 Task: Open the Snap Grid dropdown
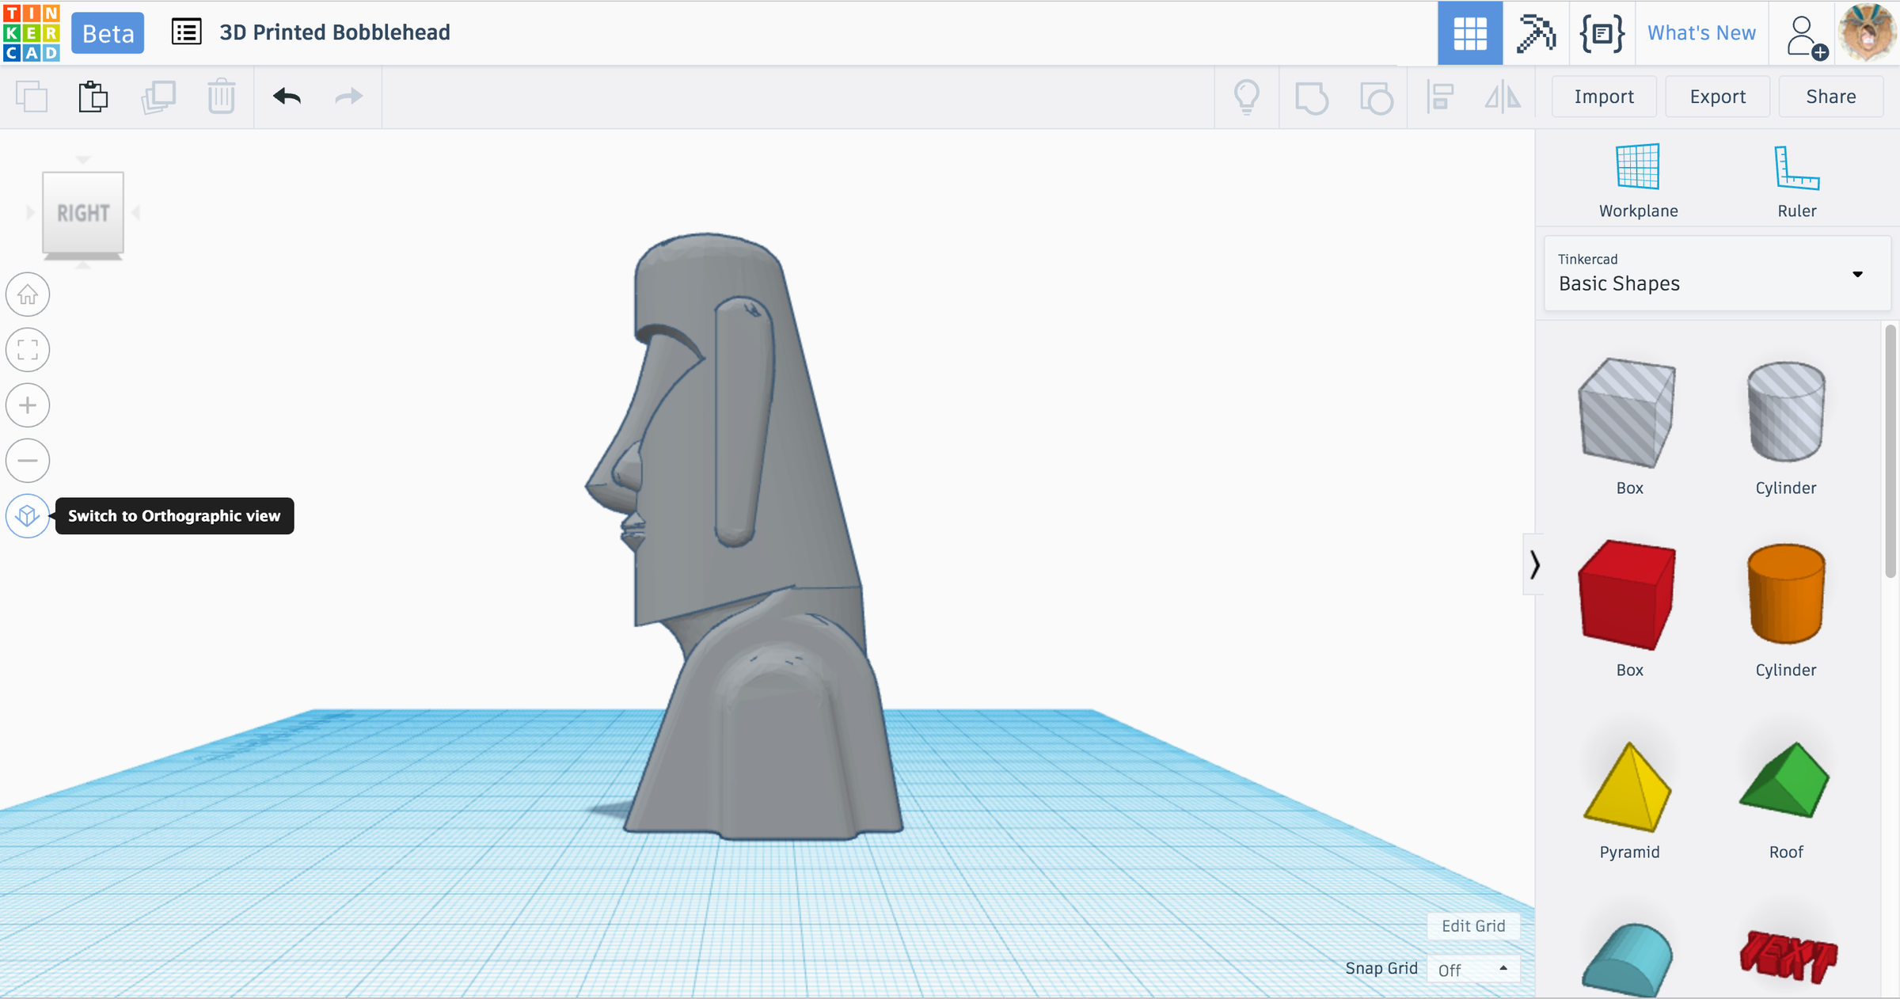coord(1472,968)
